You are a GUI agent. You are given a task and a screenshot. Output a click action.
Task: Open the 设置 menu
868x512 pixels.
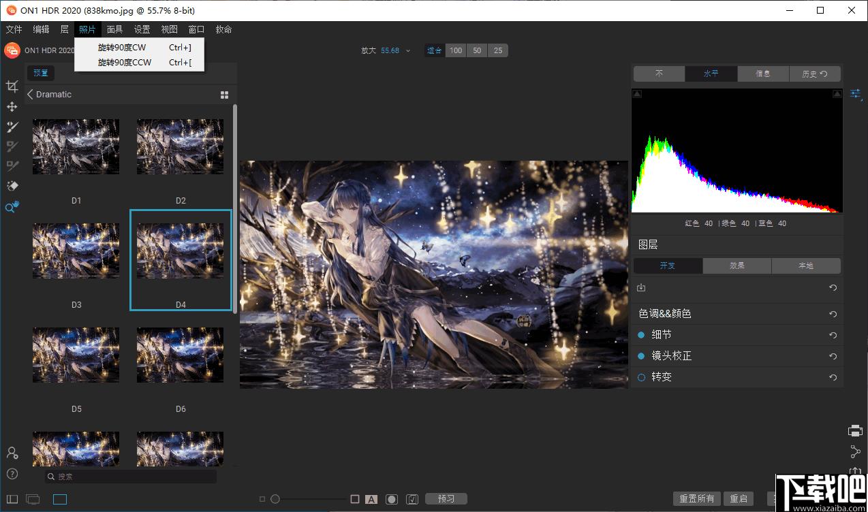(x=142, y=29)
